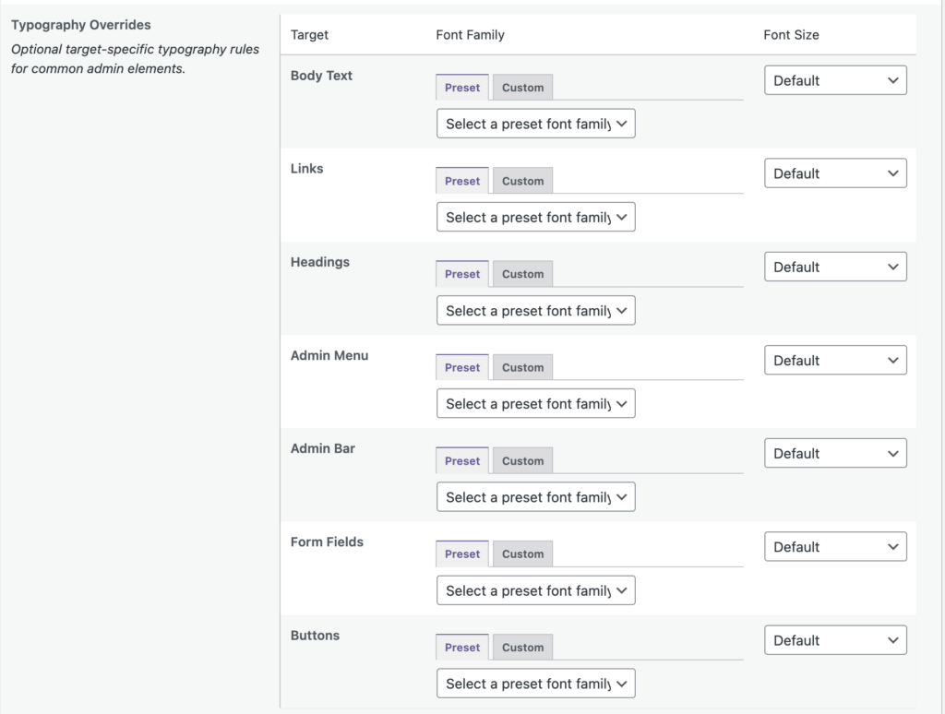Open the Admin Bar preset font selector

(535, 496)
